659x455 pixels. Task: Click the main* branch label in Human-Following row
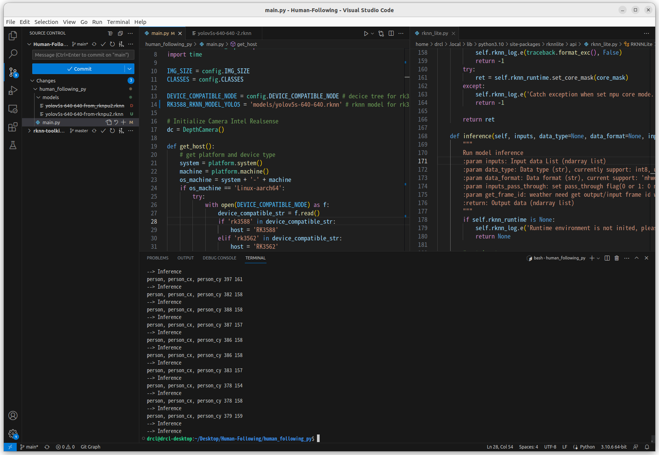(x=80, y=44)
